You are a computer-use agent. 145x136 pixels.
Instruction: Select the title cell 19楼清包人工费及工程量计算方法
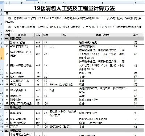coord(74,8)
